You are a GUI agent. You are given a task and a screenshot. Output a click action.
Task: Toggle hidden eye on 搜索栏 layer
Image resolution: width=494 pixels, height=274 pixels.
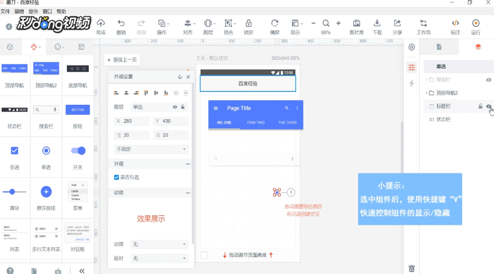tap(488, 80)
